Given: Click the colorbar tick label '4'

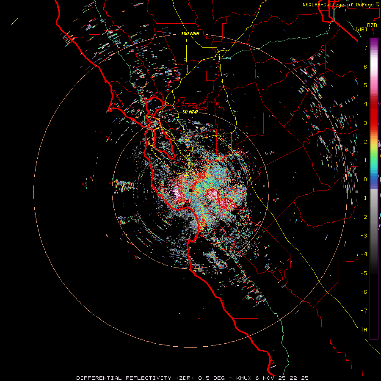Looking at the screenshot, I should [x=365, y=104].
